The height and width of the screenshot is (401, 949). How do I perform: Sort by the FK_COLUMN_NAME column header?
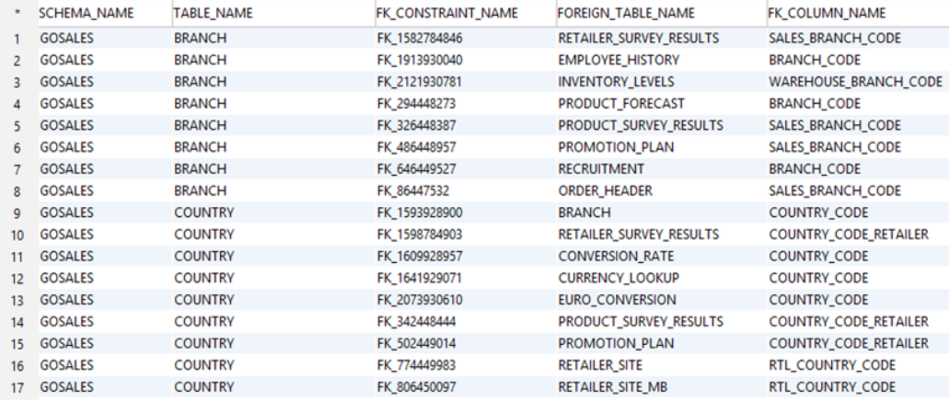point(858,13)
